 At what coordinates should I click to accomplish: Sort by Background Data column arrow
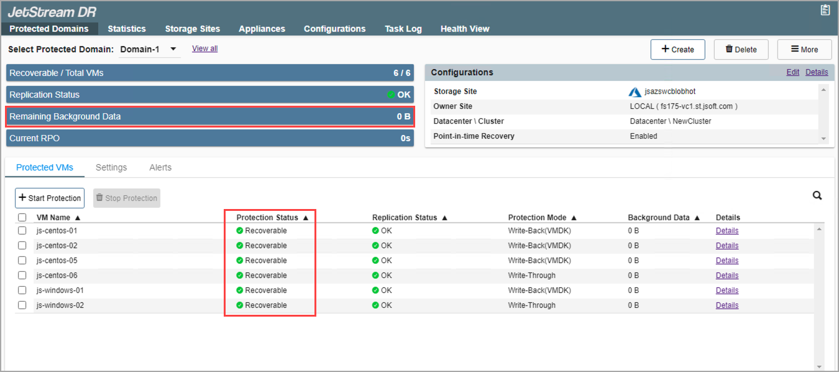point(697,218)
